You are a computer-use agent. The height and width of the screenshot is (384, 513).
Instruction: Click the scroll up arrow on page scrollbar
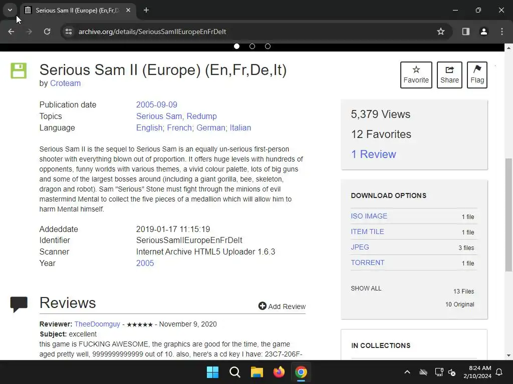point(508,48)
